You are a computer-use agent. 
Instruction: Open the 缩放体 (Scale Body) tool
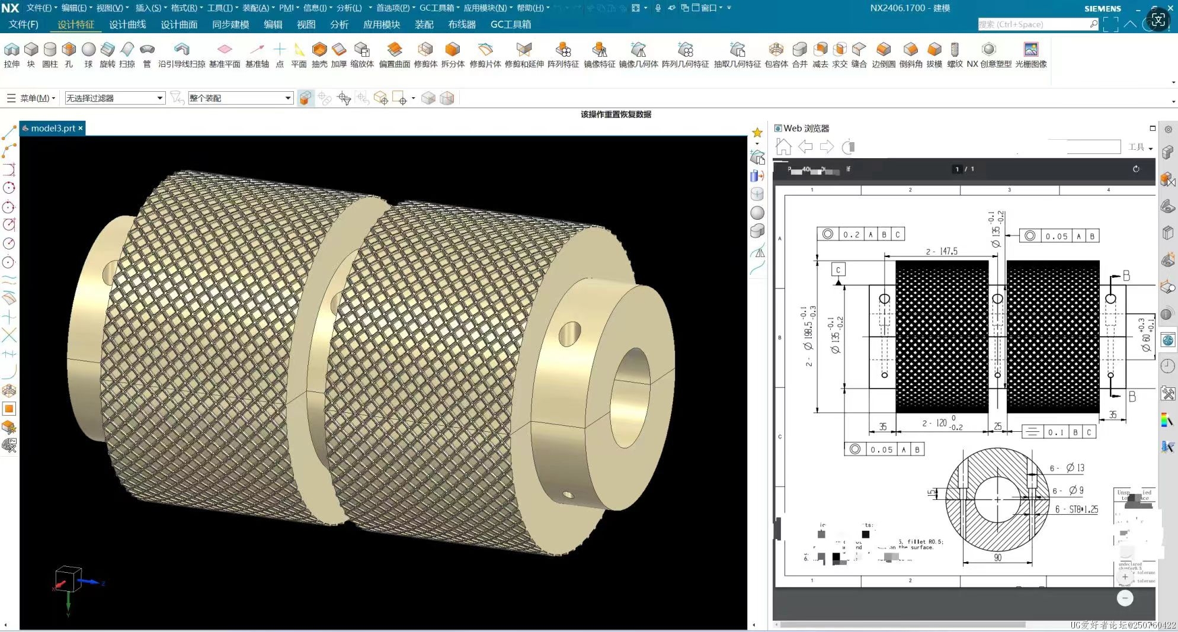tap(362, 54)
